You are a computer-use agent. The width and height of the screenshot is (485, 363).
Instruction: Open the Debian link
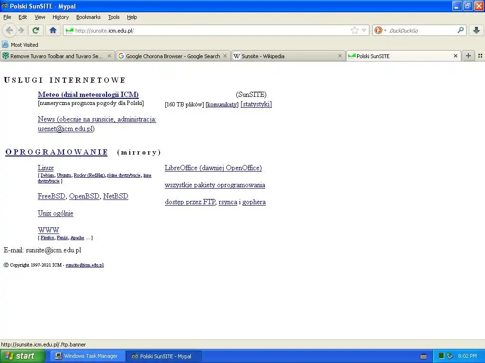point(47,175)
